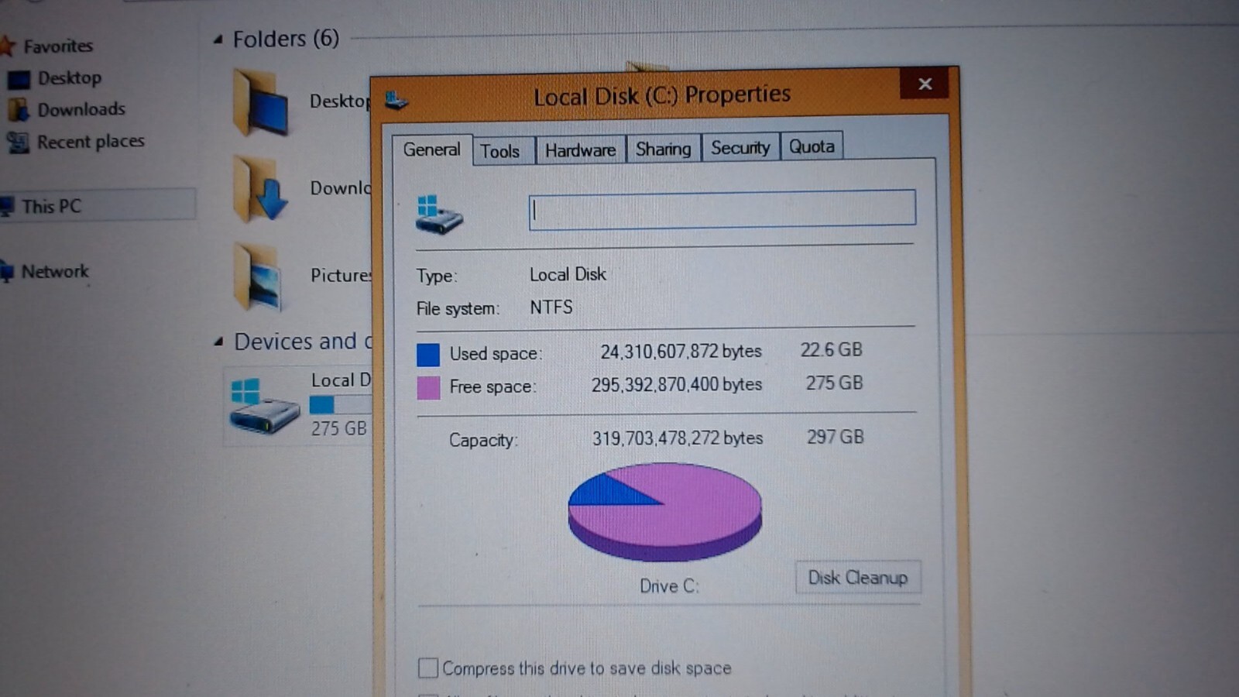Viewport: 1239px width, 697px height.
Task: Open Downloads in the Favorites list
Action: click(x=81, y=109)
